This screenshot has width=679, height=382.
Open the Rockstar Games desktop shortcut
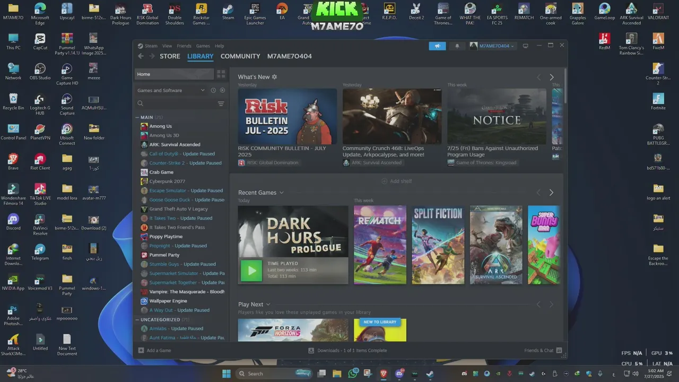tap(201, 14)
